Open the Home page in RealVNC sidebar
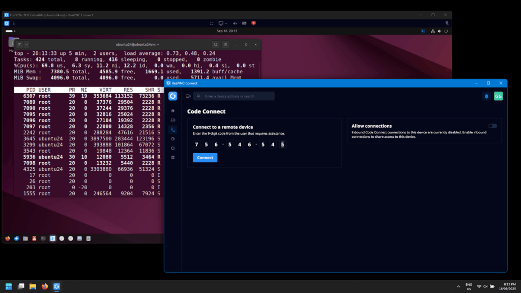 click(173, 110)
